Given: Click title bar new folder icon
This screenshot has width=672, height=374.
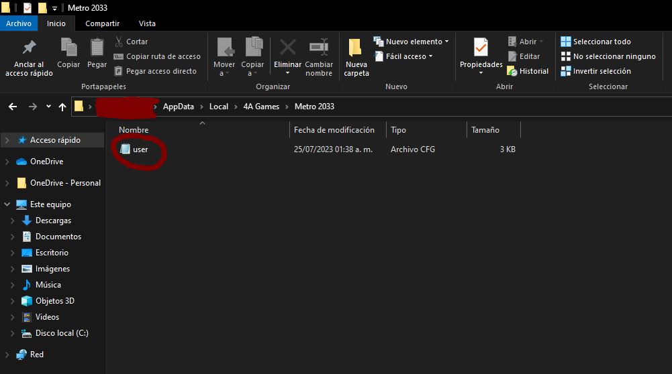Looking at the screenshot, I should click(x=42, y=7).
